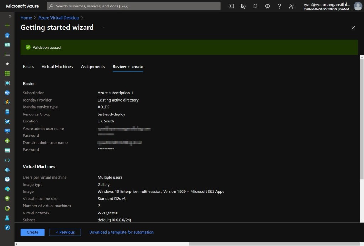Open Function App lightning bolt icon
This screenshot has width=364, height=246.
coord(7,102)
